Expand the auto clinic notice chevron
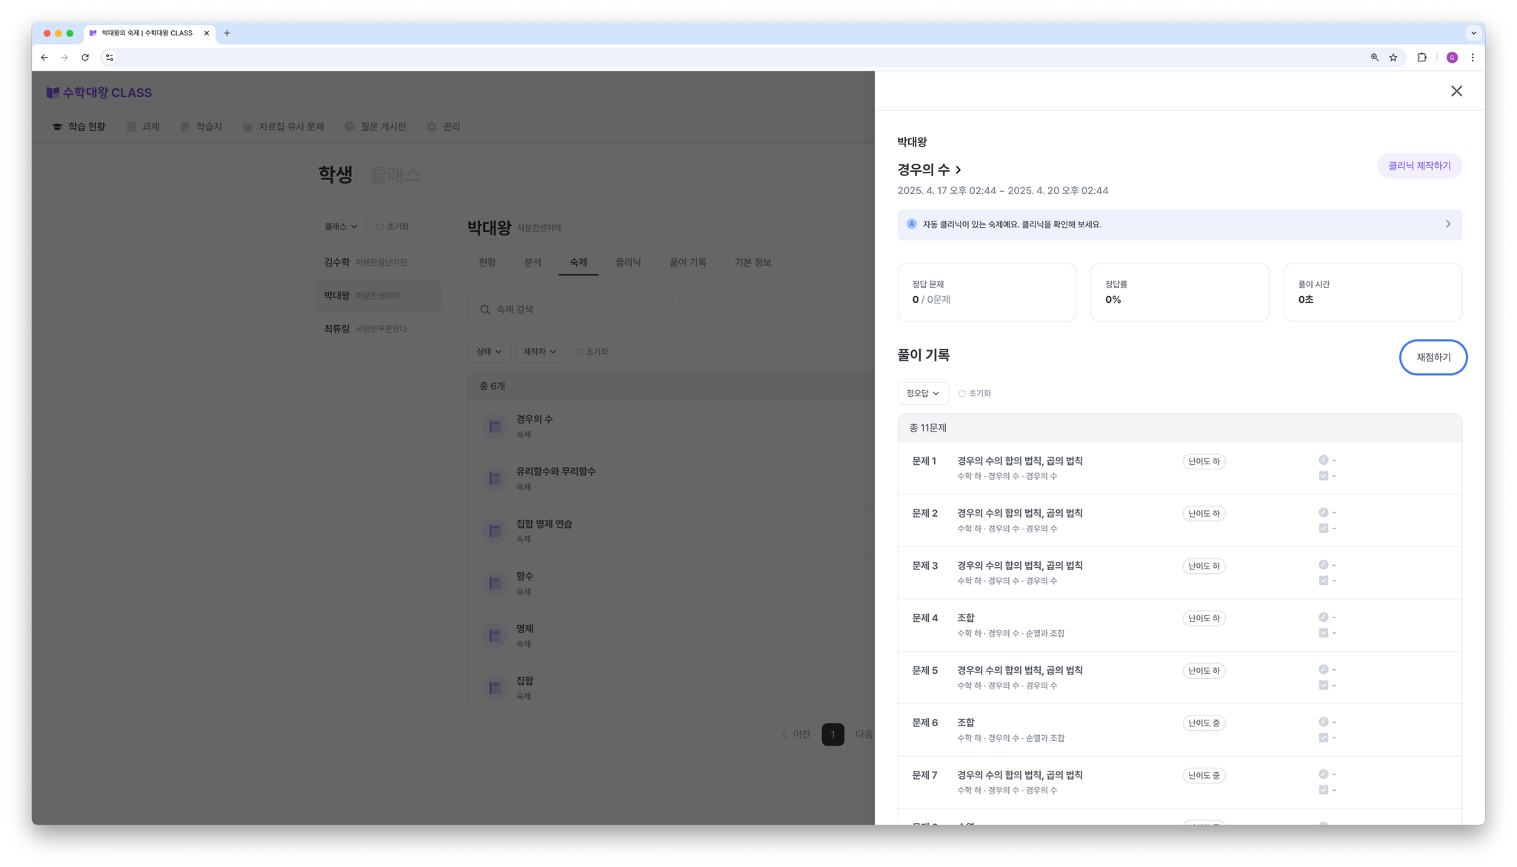This screenshot has width=1517, height=867. point(1448,224)
